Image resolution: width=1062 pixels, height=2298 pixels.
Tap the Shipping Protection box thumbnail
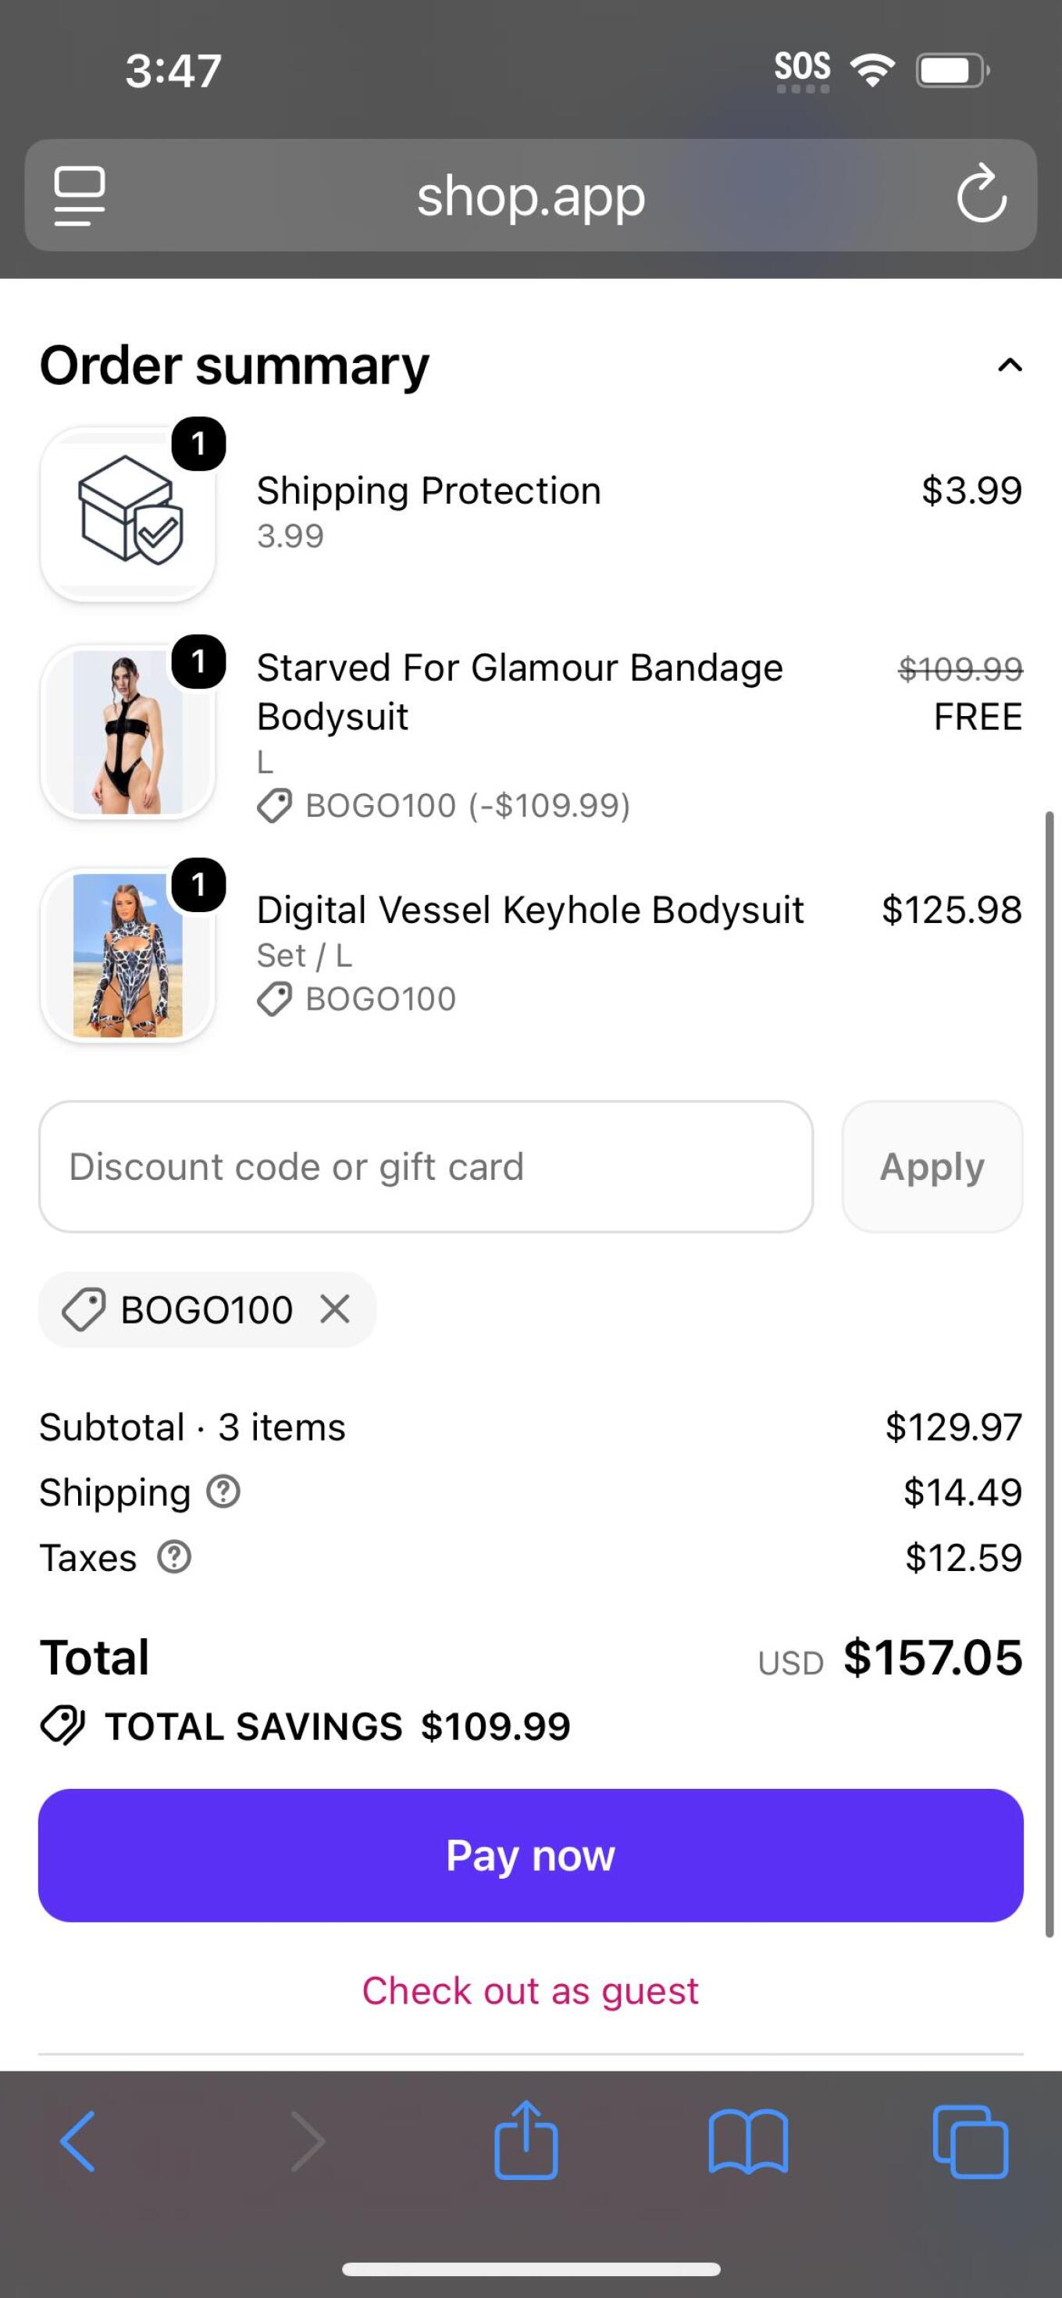pyautogui.click(x=127, y=514)
